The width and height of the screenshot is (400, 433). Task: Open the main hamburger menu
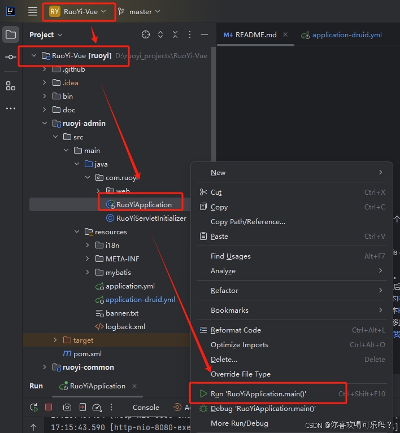(33, 11)
